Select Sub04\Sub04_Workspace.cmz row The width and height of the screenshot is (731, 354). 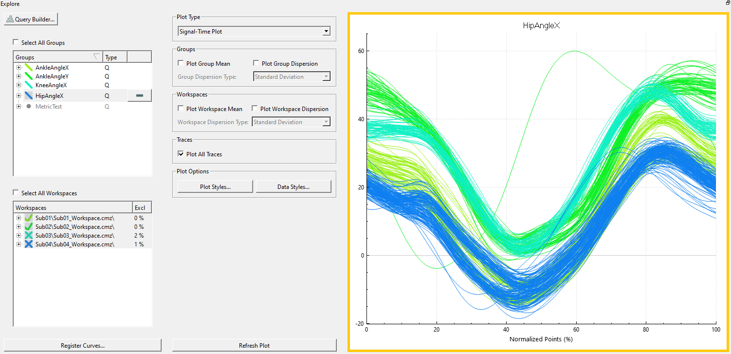pyautogui.click(x=83, y=244)
